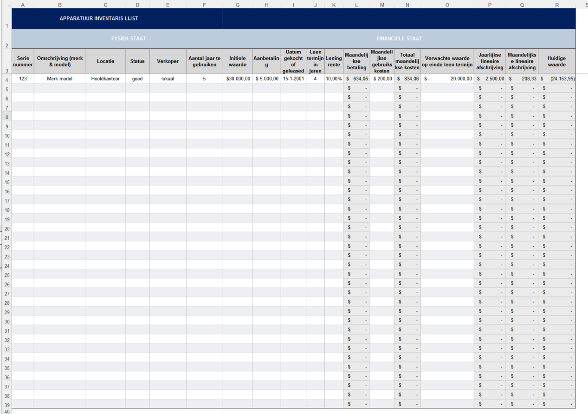Select the "Serie nummer" column heading cell

tap(22, 61)
